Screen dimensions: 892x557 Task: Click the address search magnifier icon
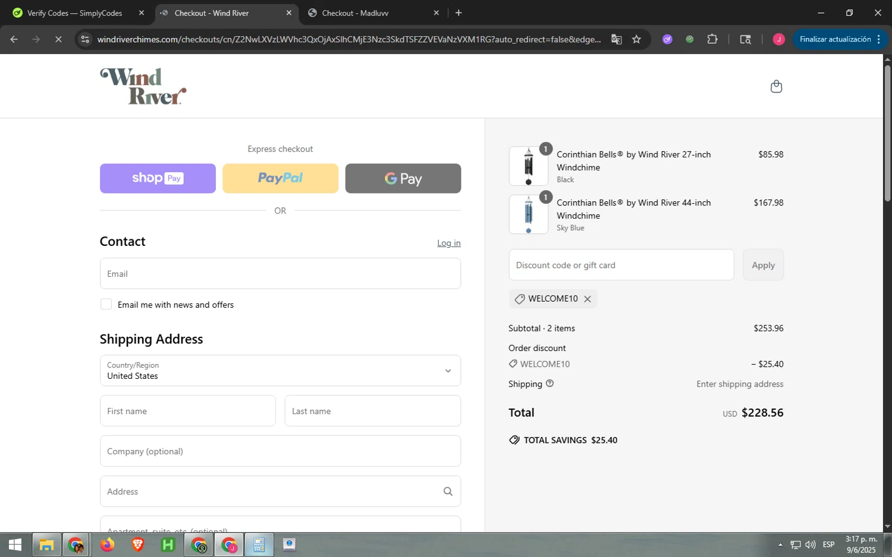click(x=448, y=491)
